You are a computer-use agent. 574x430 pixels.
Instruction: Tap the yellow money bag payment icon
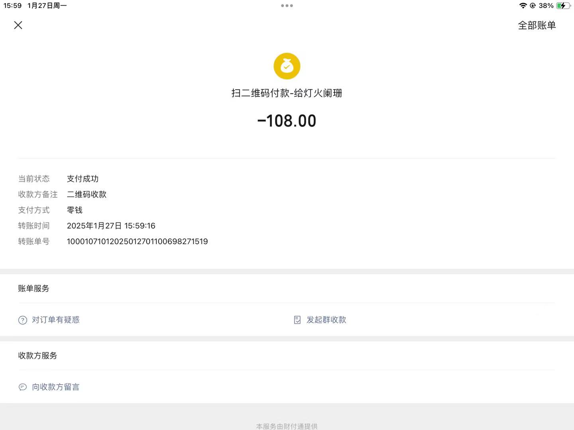click(x=287, y=66)
